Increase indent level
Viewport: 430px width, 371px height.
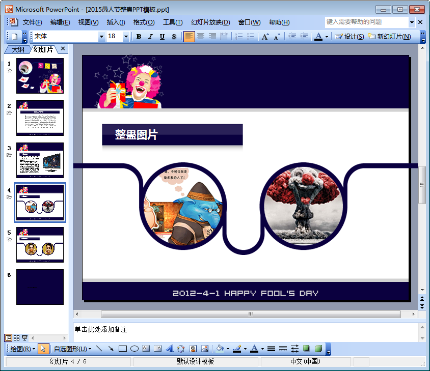point(304,37)
